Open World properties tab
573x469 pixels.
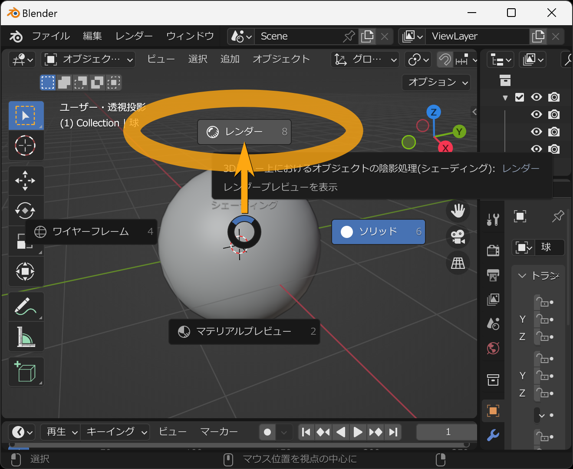click(x=493, y=348)
